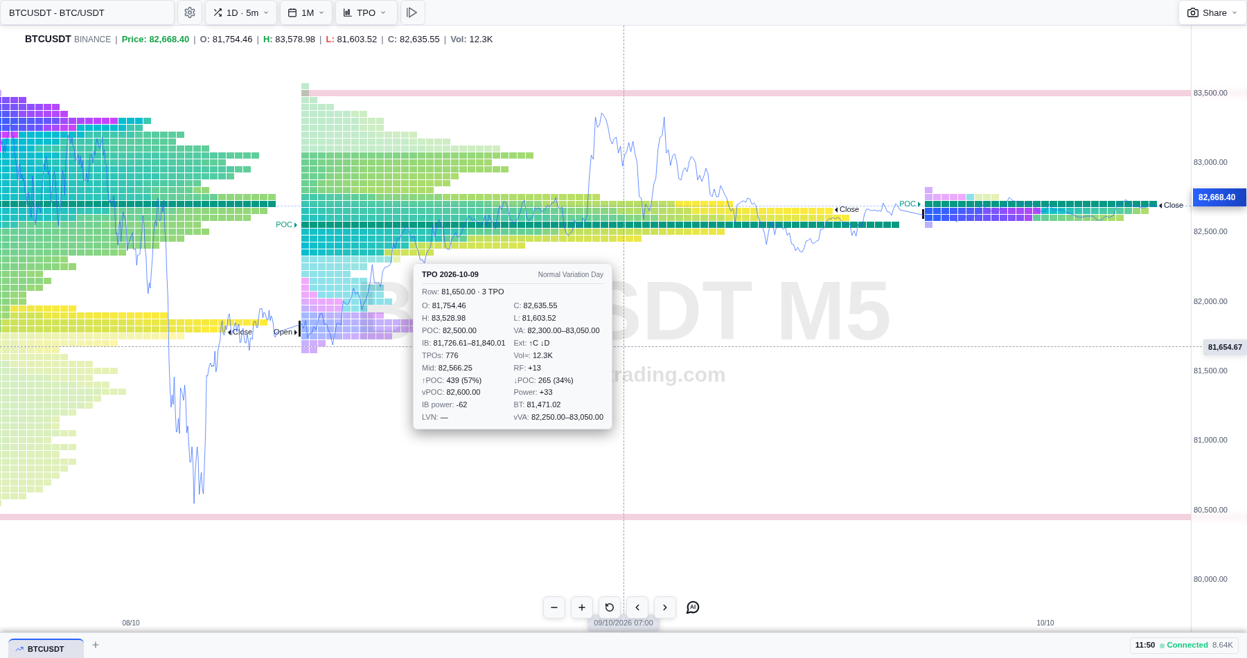Click the Normal Variation Day label
Viewport: 1247px width, 658px height.
[571, 274]
